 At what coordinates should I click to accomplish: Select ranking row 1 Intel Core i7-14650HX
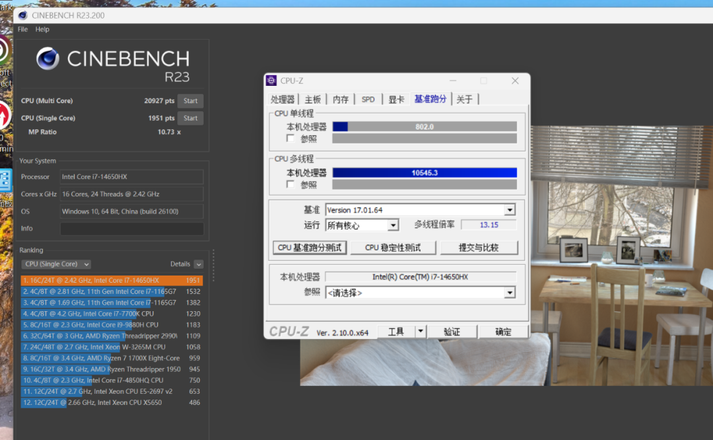[x=112, y=280]
